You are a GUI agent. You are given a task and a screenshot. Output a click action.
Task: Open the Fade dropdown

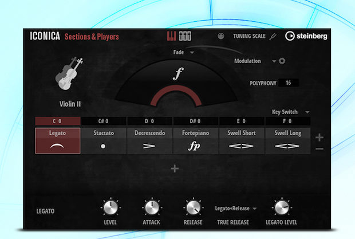pyautogui.click(x=183, y=52)
